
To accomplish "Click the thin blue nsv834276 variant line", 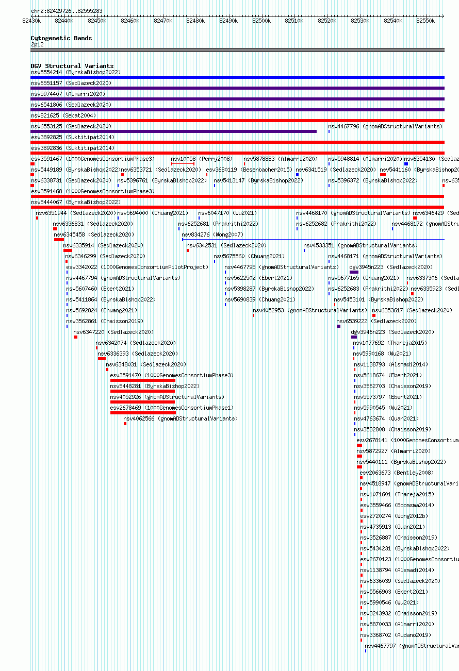I will (x=313, y=239).
